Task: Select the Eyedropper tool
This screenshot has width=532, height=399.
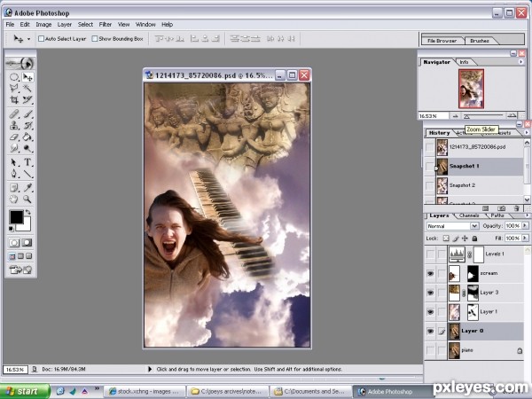Action: pos(27,188)
